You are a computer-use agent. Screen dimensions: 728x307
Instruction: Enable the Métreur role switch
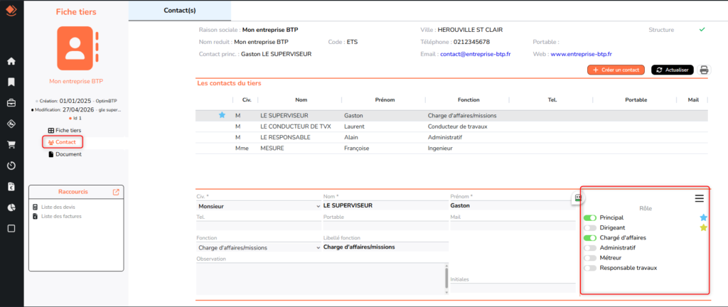coord(590,258)
